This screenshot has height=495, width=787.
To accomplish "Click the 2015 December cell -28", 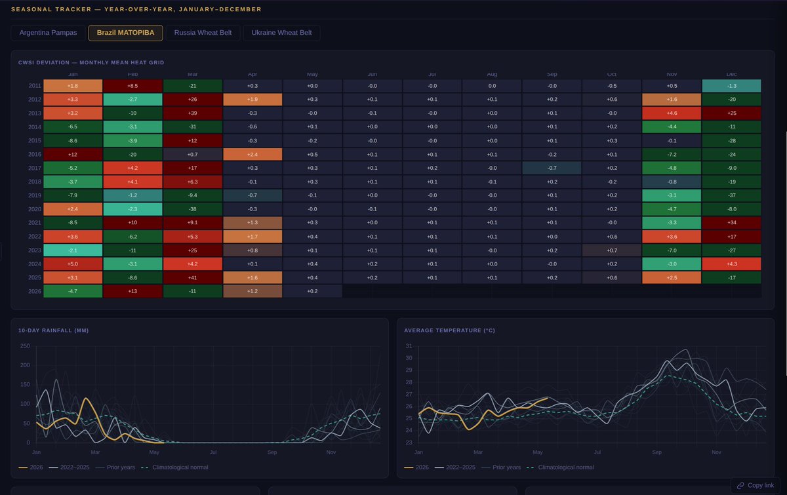I will tap(731, 140).
